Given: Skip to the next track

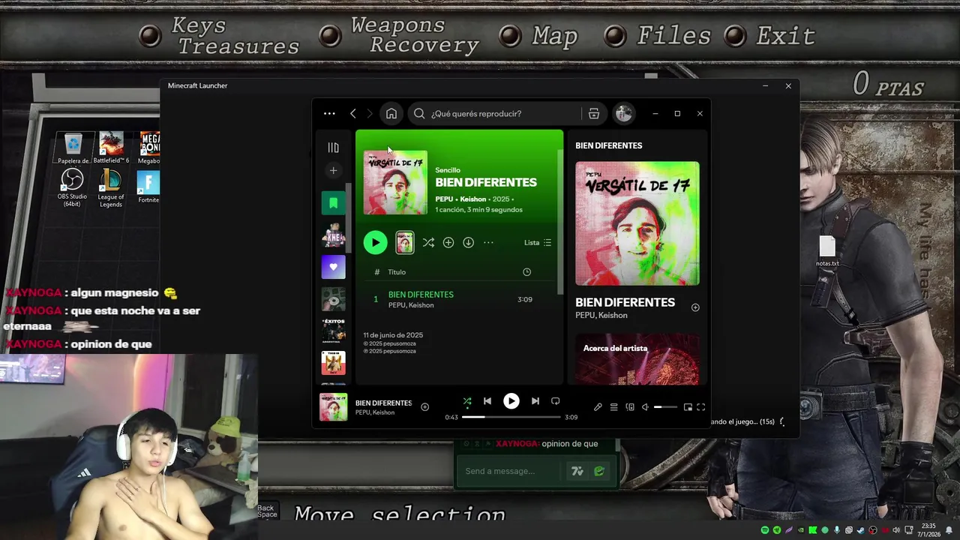Looking at the screenshot, I should click(x=535, y=401).
